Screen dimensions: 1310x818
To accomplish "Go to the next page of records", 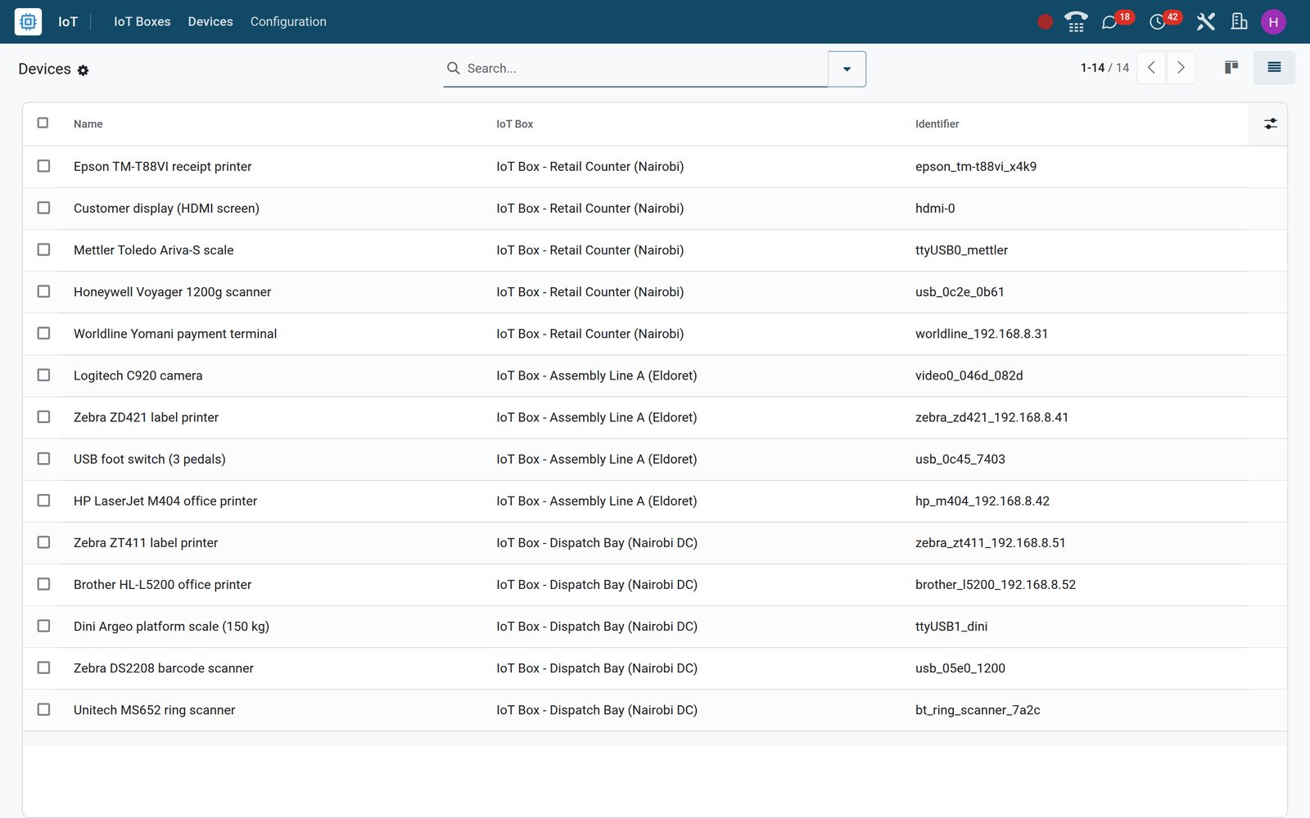I will click(1181, 67).
